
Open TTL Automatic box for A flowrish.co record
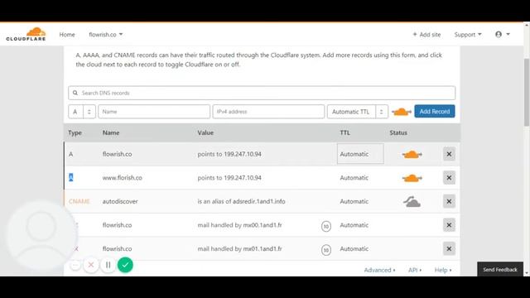tap(360, 154)
